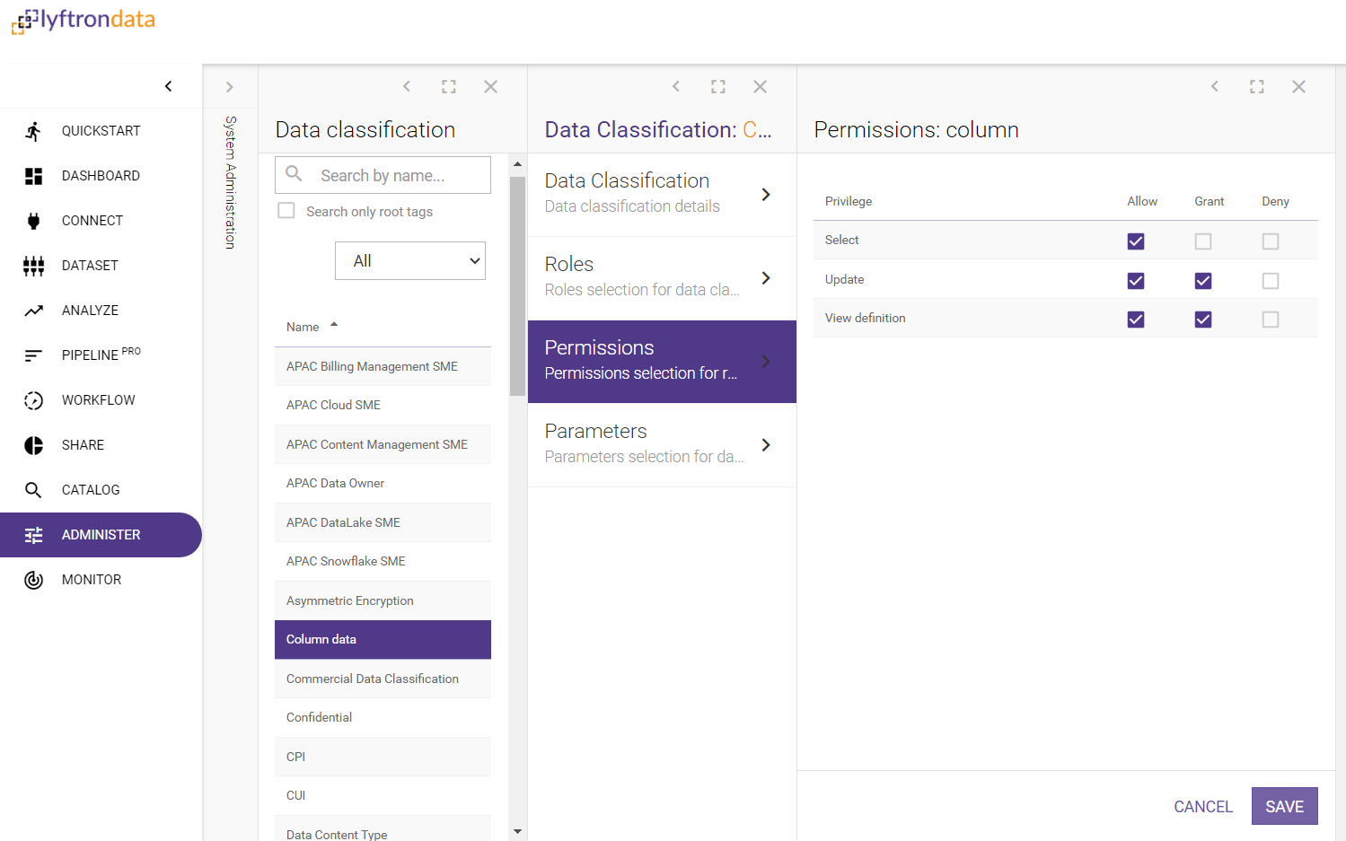The height and width of the screenshot is (841, 1346).
Task: Click the Administer sliders icon
Action: [x=33, y=535]
